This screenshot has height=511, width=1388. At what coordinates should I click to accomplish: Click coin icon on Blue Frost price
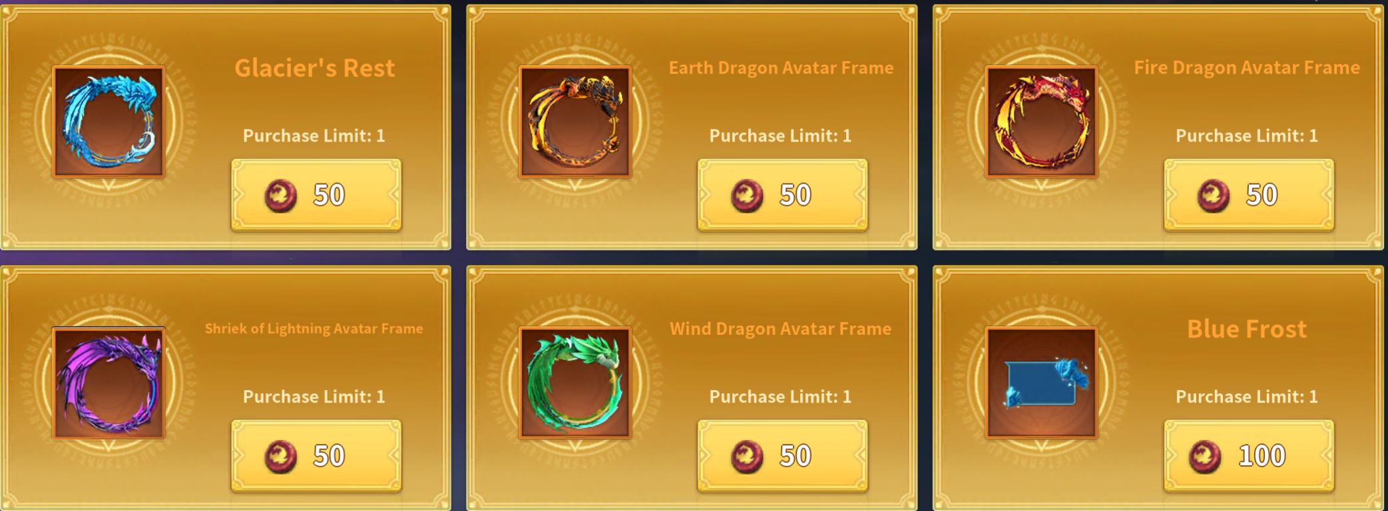1205,457
